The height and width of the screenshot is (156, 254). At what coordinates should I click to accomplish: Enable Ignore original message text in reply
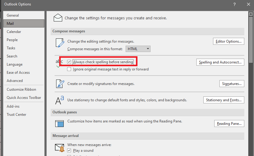point(69,69)
